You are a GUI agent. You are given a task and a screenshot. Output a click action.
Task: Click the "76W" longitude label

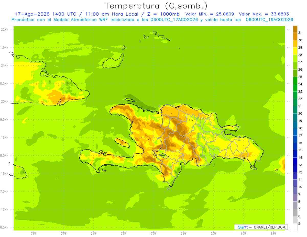pos(34,233)
